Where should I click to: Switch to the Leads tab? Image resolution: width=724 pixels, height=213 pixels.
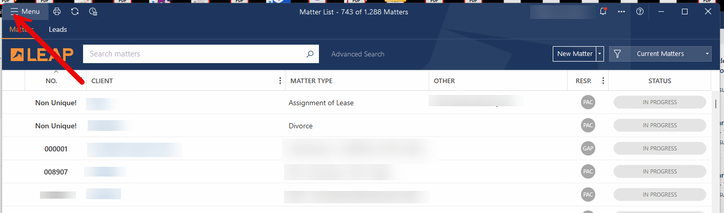58,29
